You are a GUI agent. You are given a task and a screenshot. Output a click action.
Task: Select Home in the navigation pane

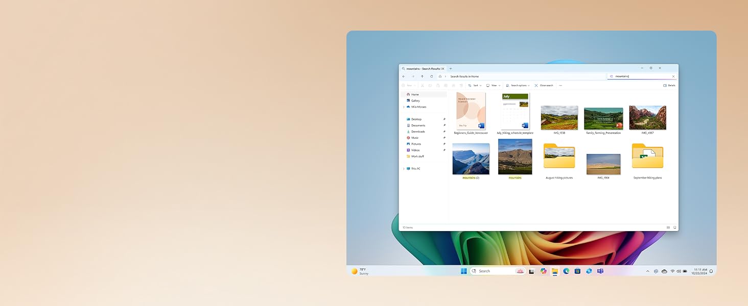click(x=424, y=94)
